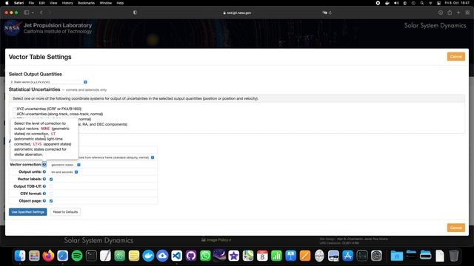Go back with Safari's back arrow
This screenshot has width=474, height=266.
pyautogui.click(x=41, y=13)
